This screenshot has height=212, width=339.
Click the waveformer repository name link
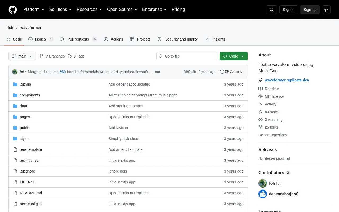point(31,28)
